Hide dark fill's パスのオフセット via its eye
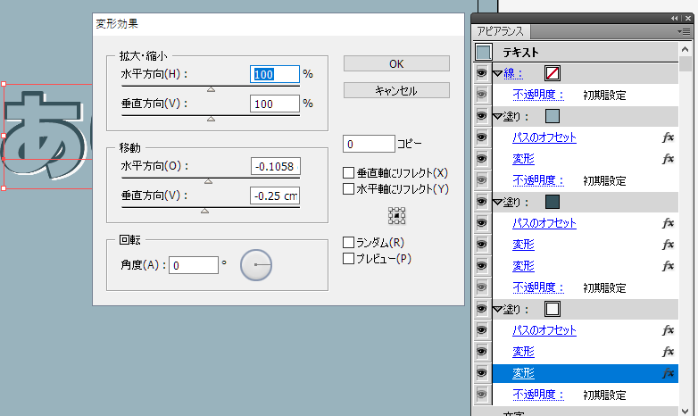698x416 pixels. [x=482, y=223]
